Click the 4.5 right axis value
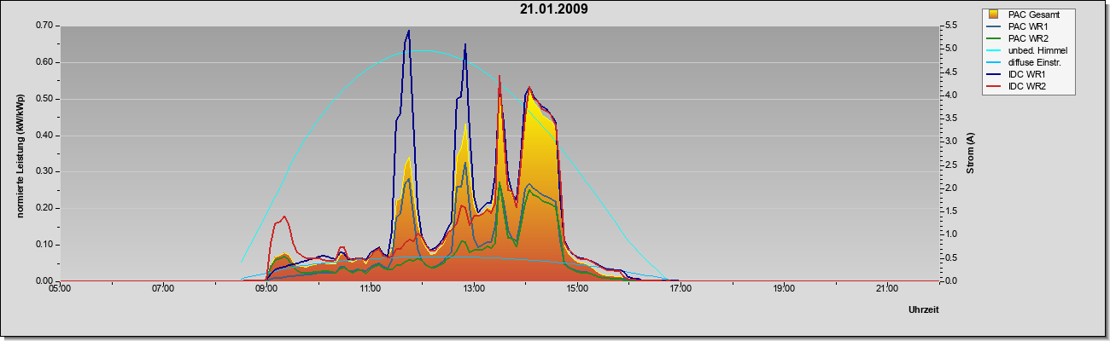 (951, 72)
